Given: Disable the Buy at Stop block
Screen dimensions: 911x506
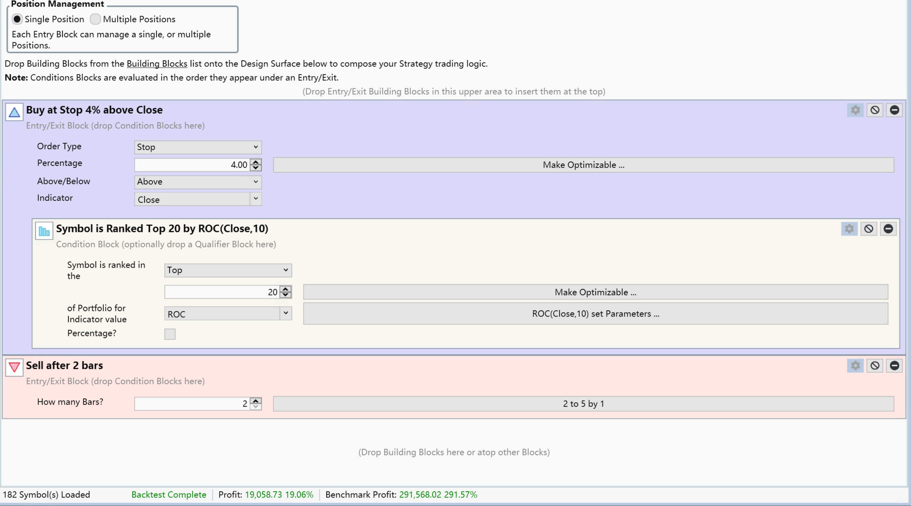Looking at the screenshot, I should [x=875, y=110].
